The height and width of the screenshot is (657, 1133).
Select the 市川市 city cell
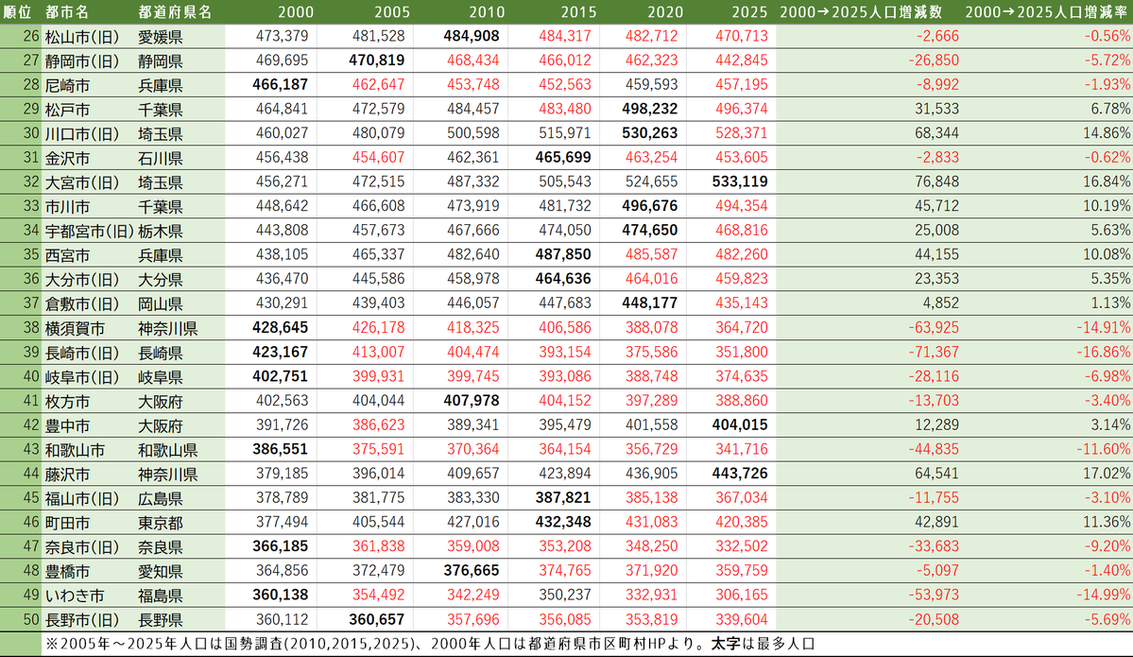click(x=67, y=207)
